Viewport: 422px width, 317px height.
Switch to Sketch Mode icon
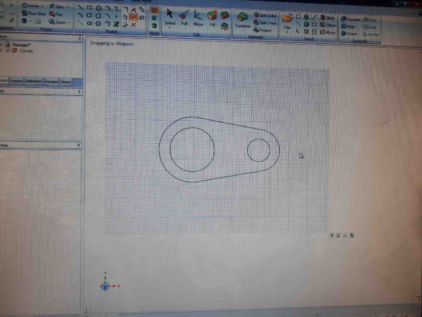click(x=154, y=11)
